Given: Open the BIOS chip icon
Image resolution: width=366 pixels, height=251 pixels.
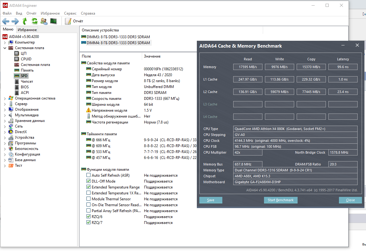Looking at the screenshot, I should pos(17,87).
